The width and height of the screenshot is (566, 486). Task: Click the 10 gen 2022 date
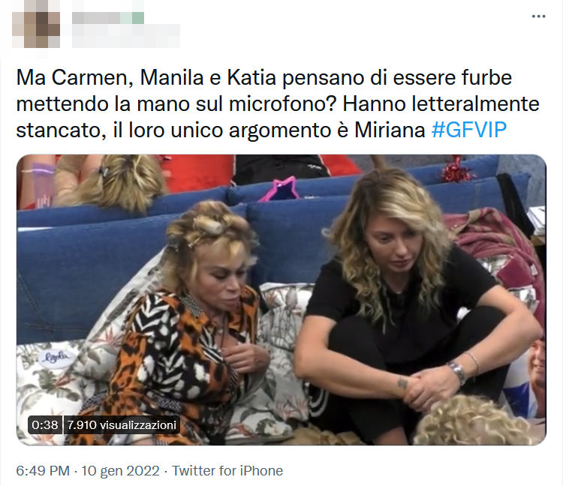(120, 471)
